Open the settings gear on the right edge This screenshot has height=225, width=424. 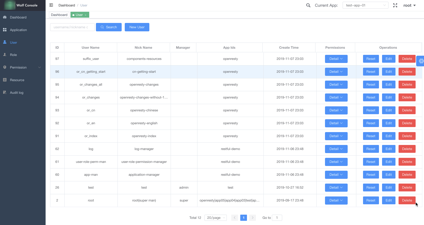421,61
